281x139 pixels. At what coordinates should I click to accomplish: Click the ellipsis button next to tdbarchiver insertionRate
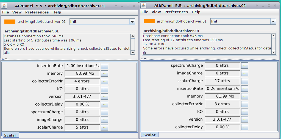pyautogui.click(x=104, y=66)
